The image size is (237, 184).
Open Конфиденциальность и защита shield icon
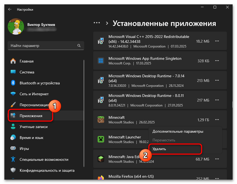click(13, 170)
